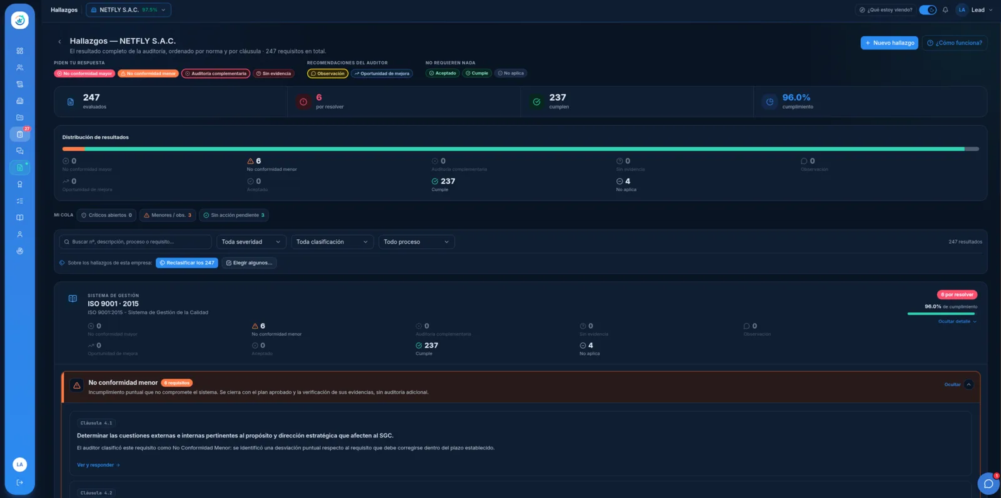1001x498 pixels.
Task: Select the Críticos abiertos queue tab
Action: (x=106, y=215)
